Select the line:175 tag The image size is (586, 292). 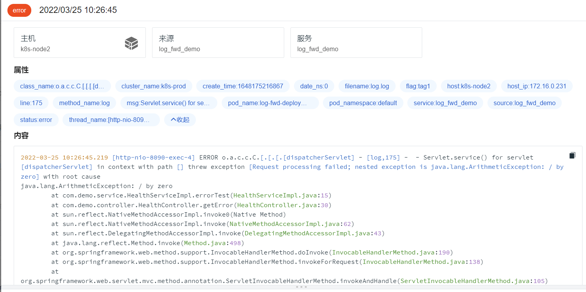tap(31, 103)
